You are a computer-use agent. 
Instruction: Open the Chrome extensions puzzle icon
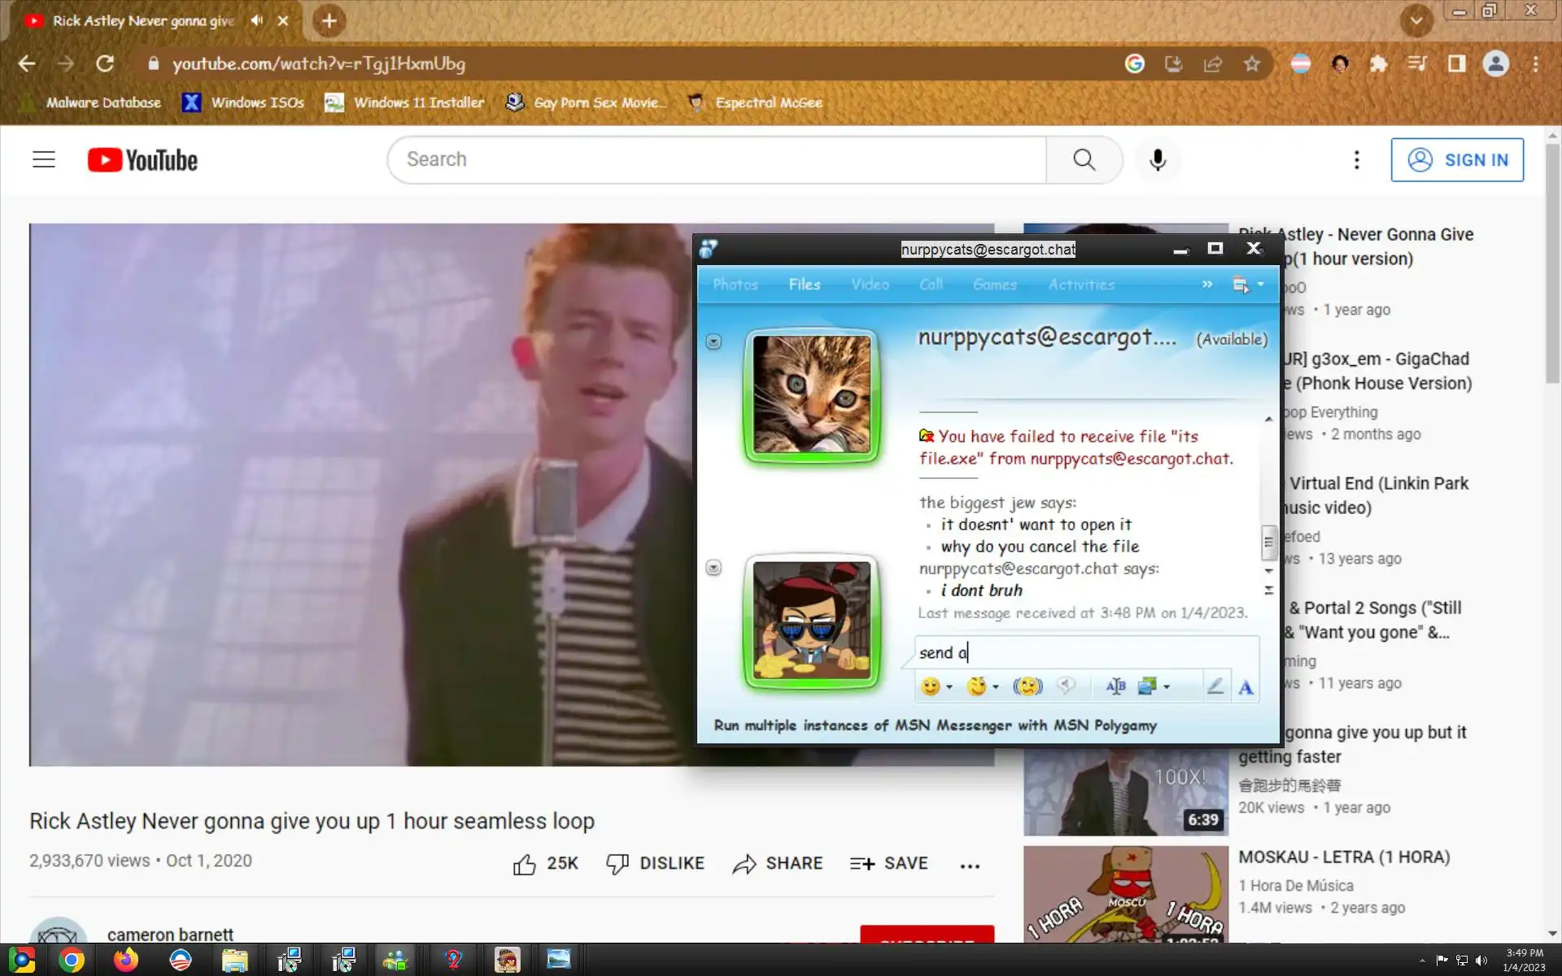coord(1378,63)
